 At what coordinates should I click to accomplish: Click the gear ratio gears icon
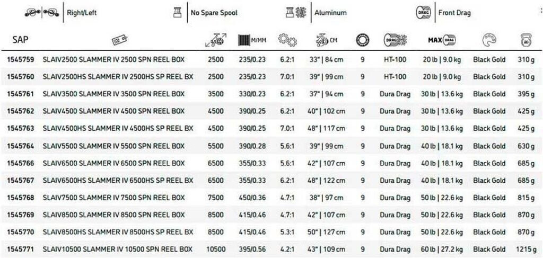click(x=287, y=40)
